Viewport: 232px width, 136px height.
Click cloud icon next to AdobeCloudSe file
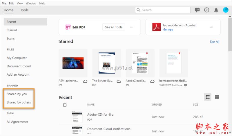coord(152,81)
